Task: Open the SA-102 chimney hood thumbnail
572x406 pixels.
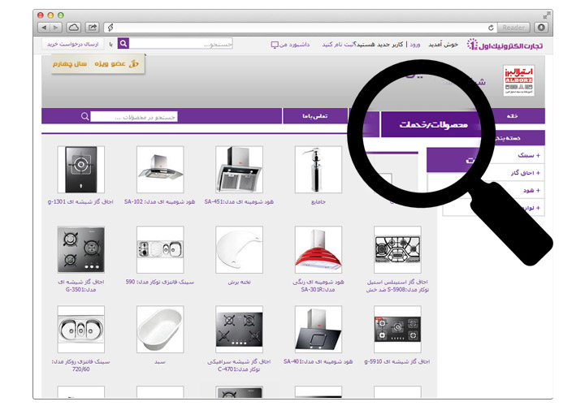Action: coord(160,170)
